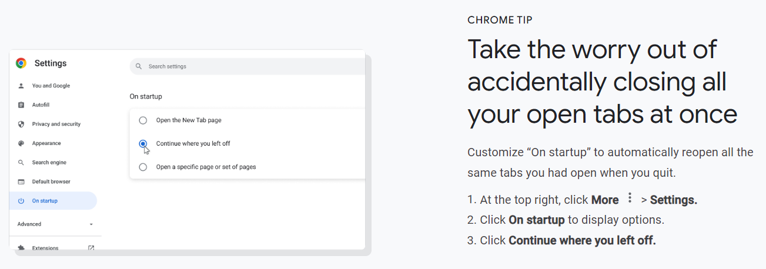The image size is (766, 269).
Task: Select Open a specific page option
Action: point(143,167)
